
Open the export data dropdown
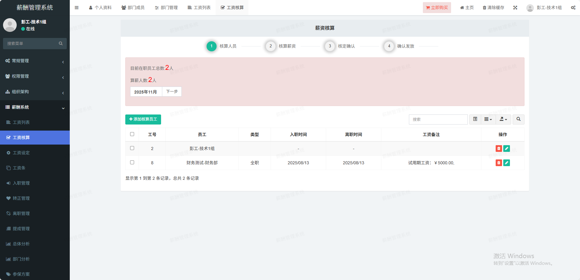click(x=503, y=119)
